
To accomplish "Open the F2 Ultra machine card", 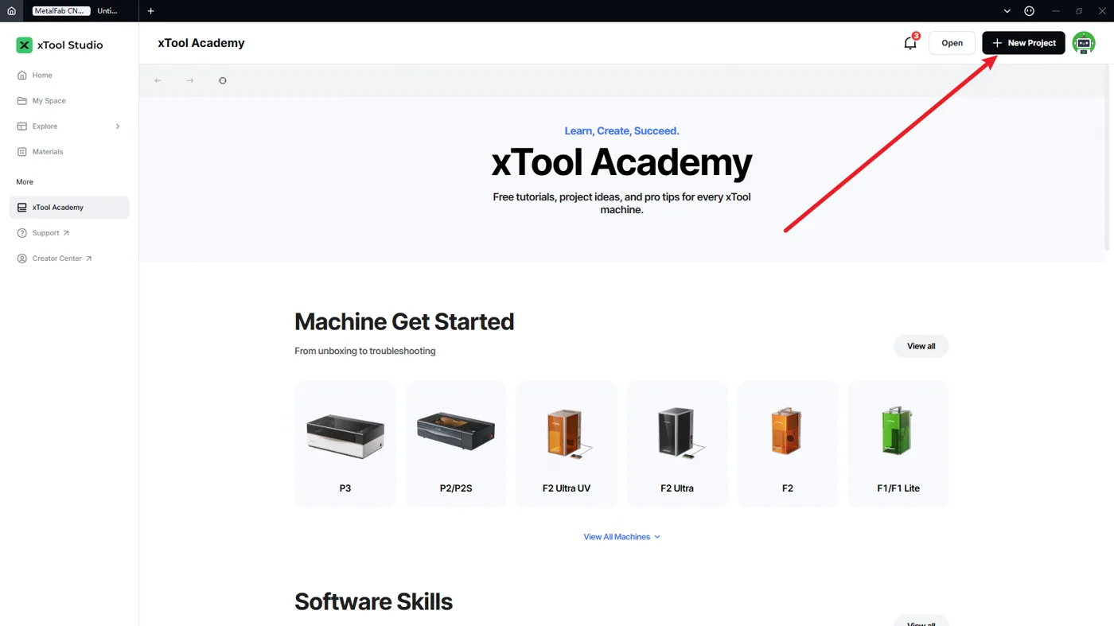I will click(677, 444).
